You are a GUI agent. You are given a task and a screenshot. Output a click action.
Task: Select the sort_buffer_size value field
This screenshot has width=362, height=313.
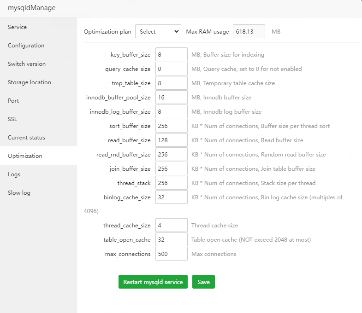171,126
